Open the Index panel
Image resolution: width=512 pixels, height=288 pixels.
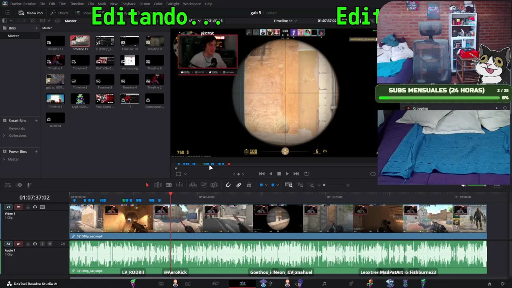coord(84,13)
